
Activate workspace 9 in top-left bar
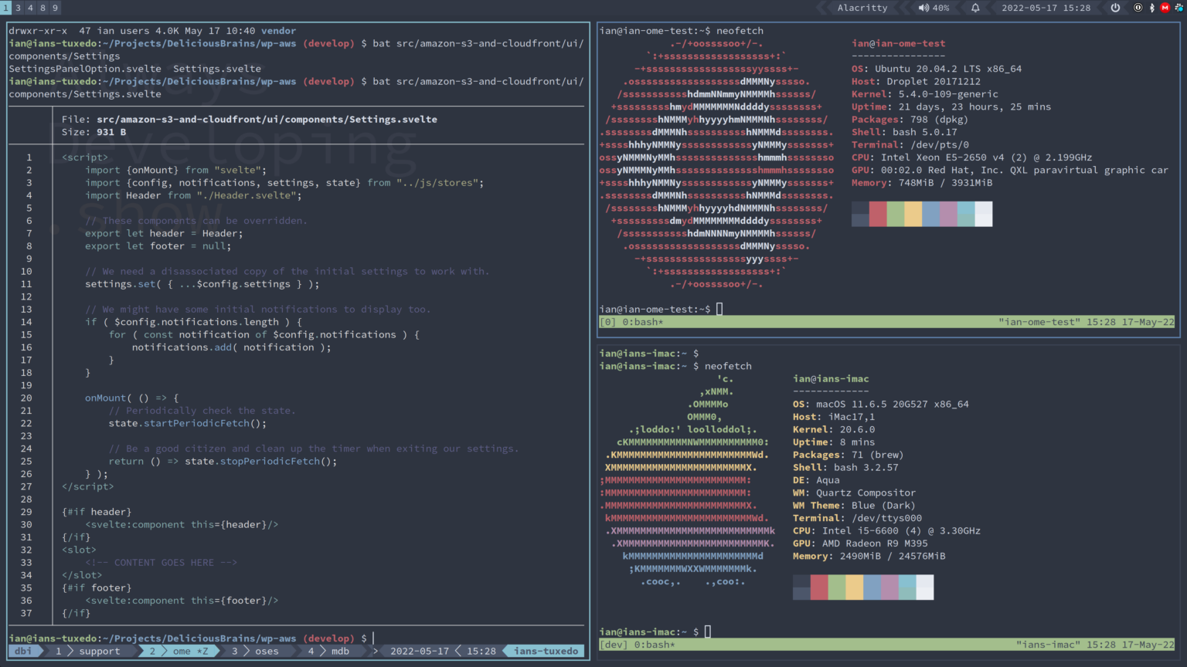[53, 8]
